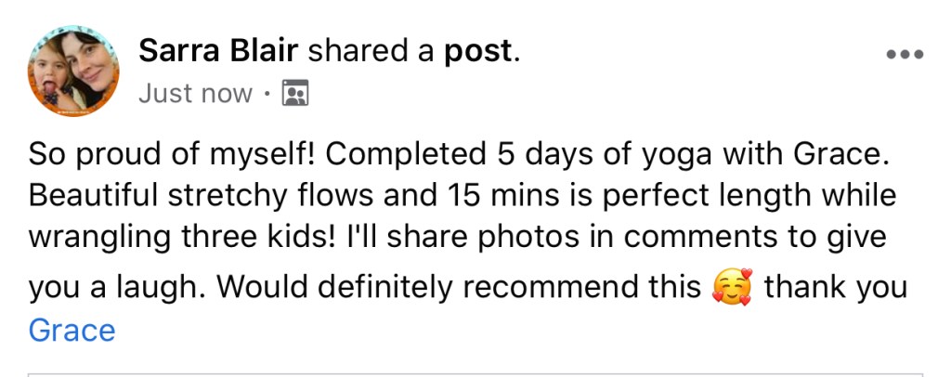The image size is (951, 377).
Task: Click the group audience privacy icon
Action: coord(294,94)
